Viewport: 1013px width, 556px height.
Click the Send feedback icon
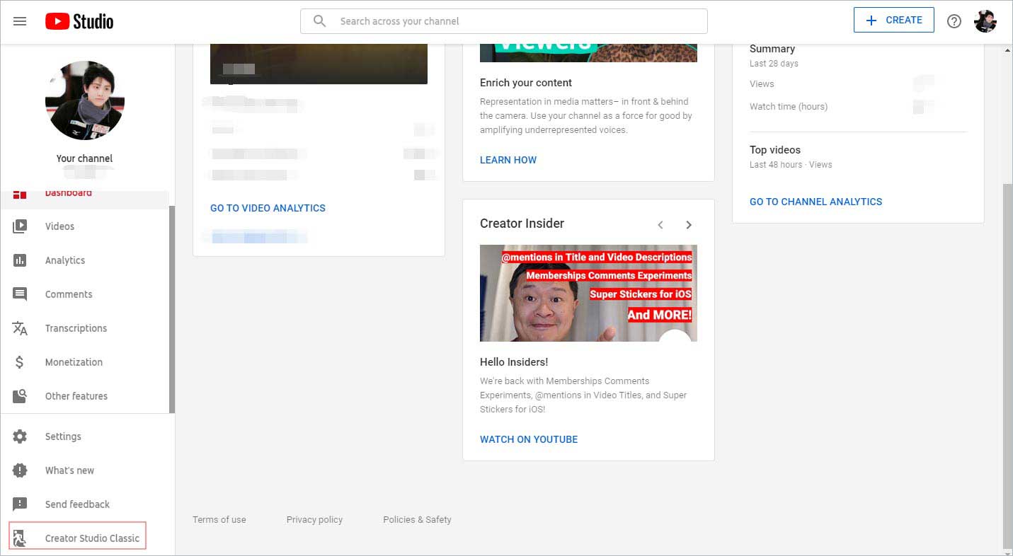coord(22,504)
